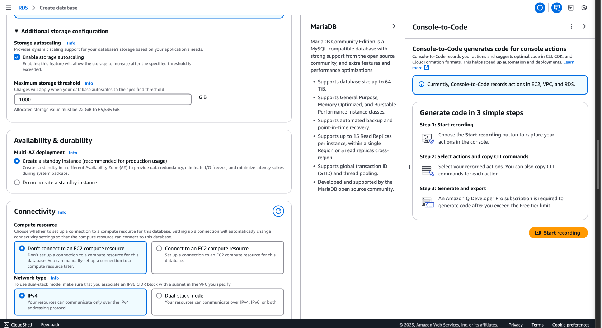Open Feedback in the footer

(x=50, y=325)
